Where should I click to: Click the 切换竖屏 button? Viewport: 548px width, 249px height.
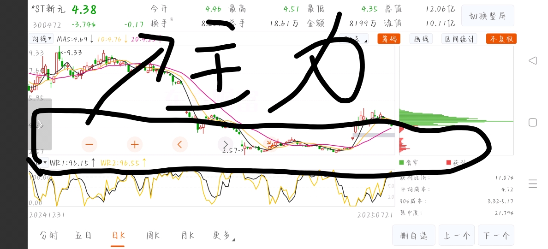pyautogui.click(x=488, y=16)
